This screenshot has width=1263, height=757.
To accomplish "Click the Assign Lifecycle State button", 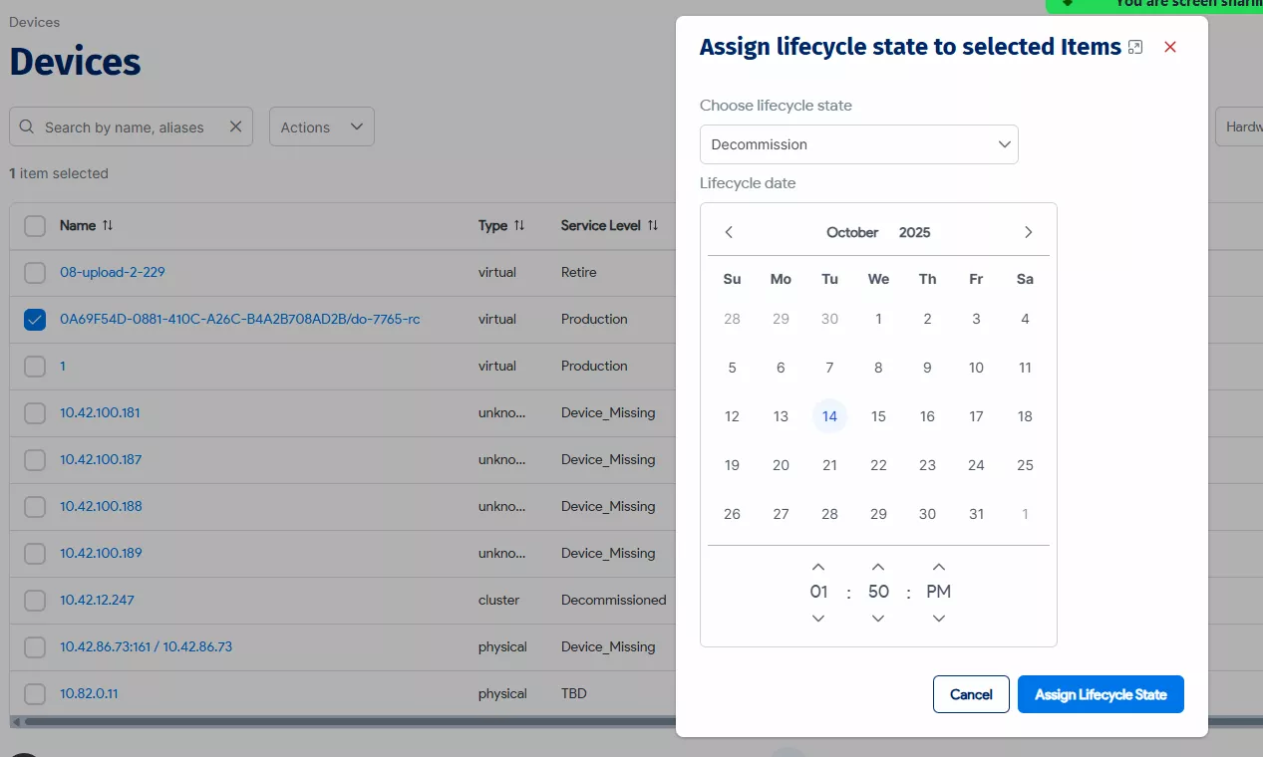I will [x=1101, y=694].
